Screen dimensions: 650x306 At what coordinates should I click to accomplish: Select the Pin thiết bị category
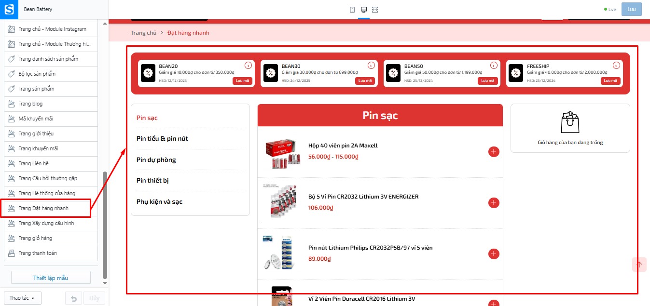(152, 181)
